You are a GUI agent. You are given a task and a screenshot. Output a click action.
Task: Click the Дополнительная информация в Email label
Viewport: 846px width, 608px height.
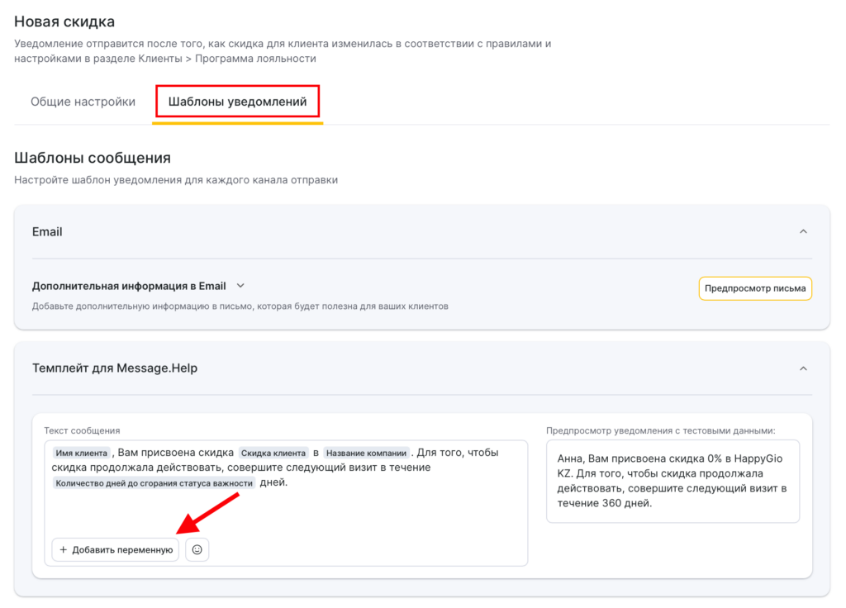coord(129,286)
